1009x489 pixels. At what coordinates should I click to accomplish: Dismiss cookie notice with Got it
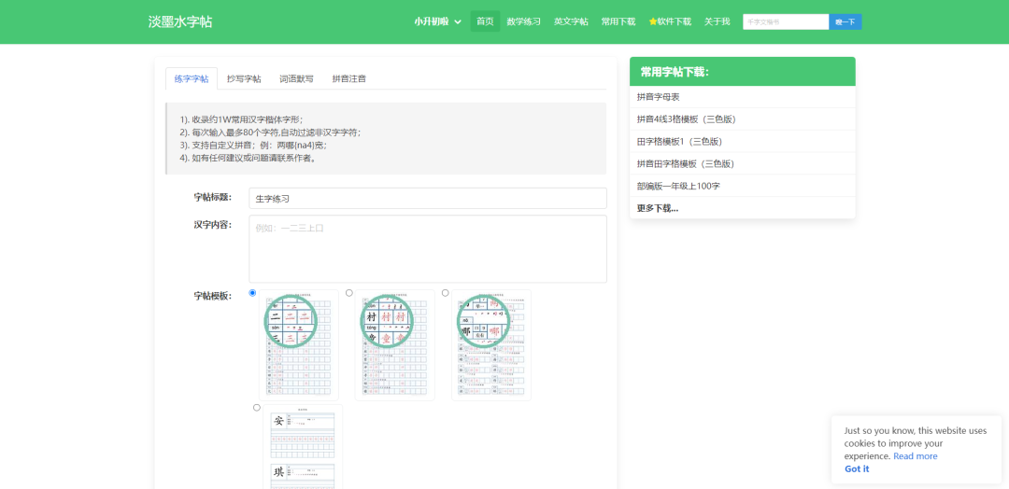tap(857, 469)
